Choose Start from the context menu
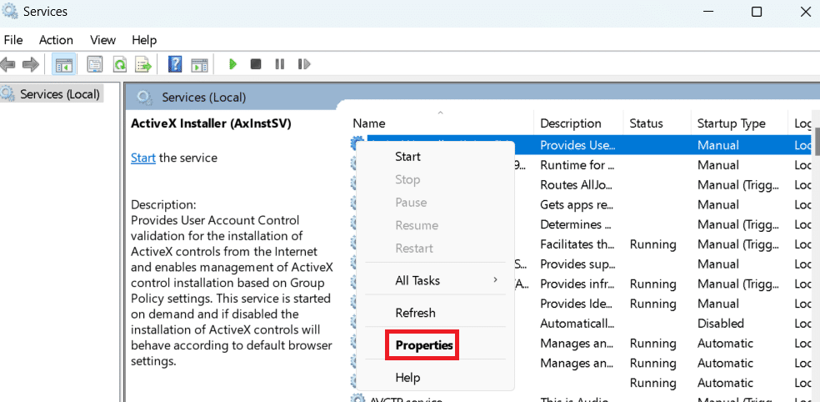 pos(407,156)
